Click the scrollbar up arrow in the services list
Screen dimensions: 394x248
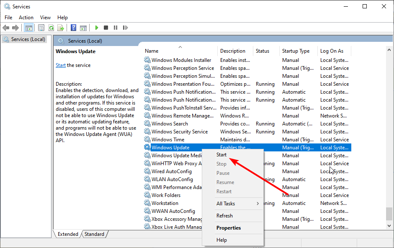coord(389,50)
